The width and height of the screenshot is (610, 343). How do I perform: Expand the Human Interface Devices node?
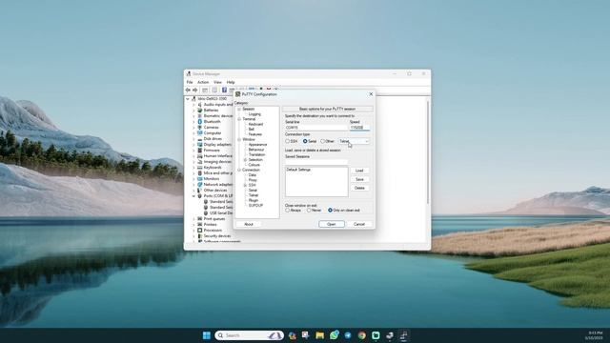(x=193, y=156)
